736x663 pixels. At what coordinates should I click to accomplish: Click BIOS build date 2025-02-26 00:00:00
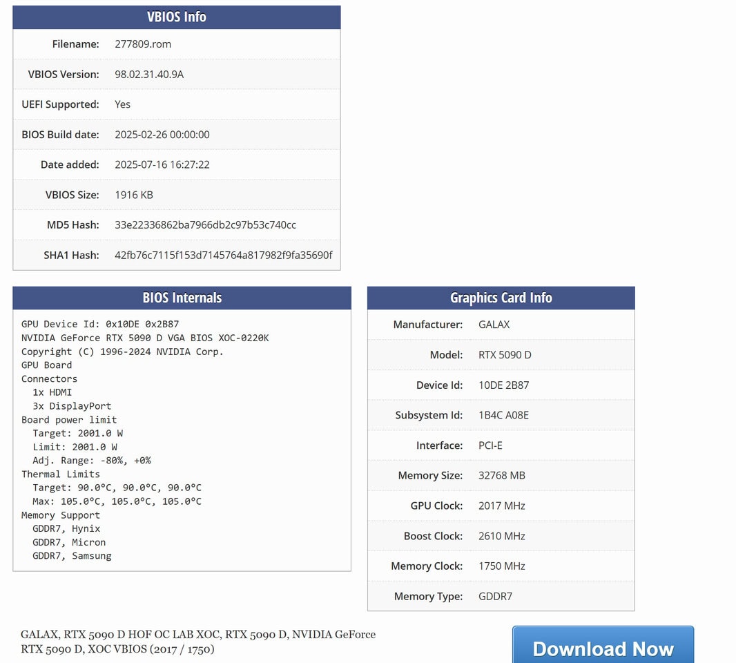(x=162, y=134)
